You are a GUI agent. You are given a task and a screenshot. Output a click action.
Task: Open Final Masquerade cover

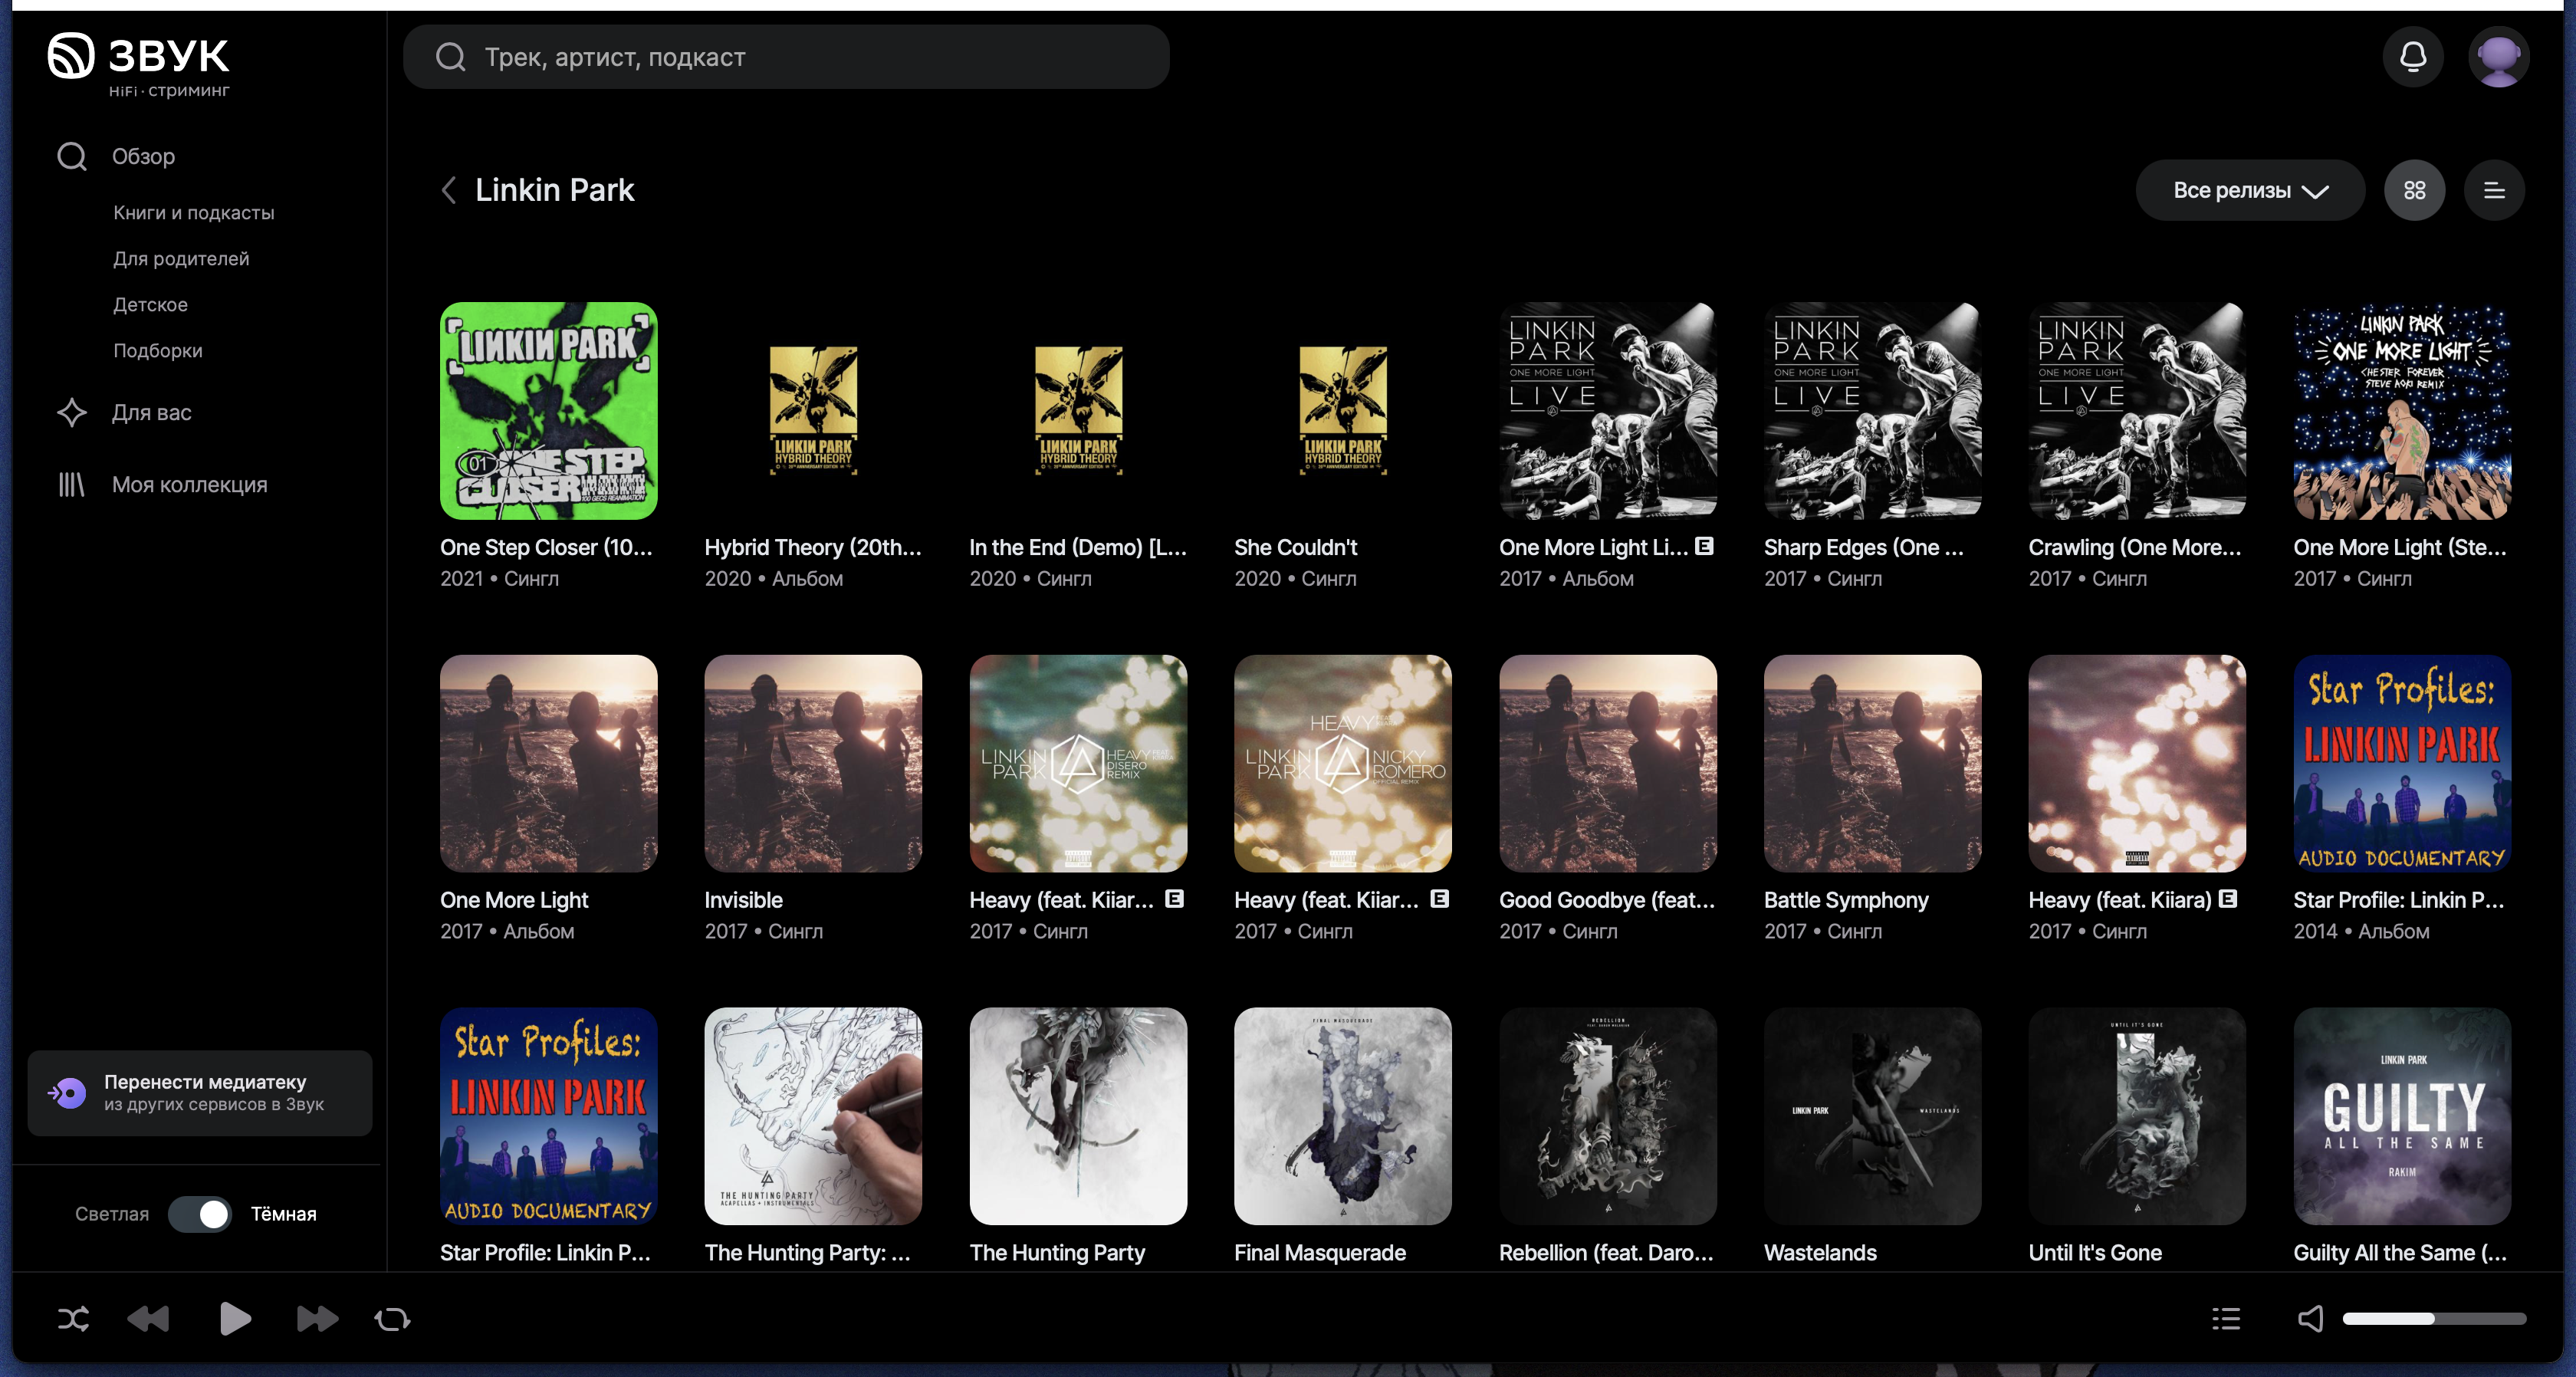pyautogui.click(x=1342, y=1116)
